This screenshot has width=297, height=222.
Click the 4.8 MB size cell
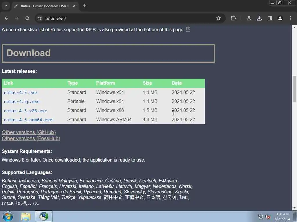click(x=150, y=119)
